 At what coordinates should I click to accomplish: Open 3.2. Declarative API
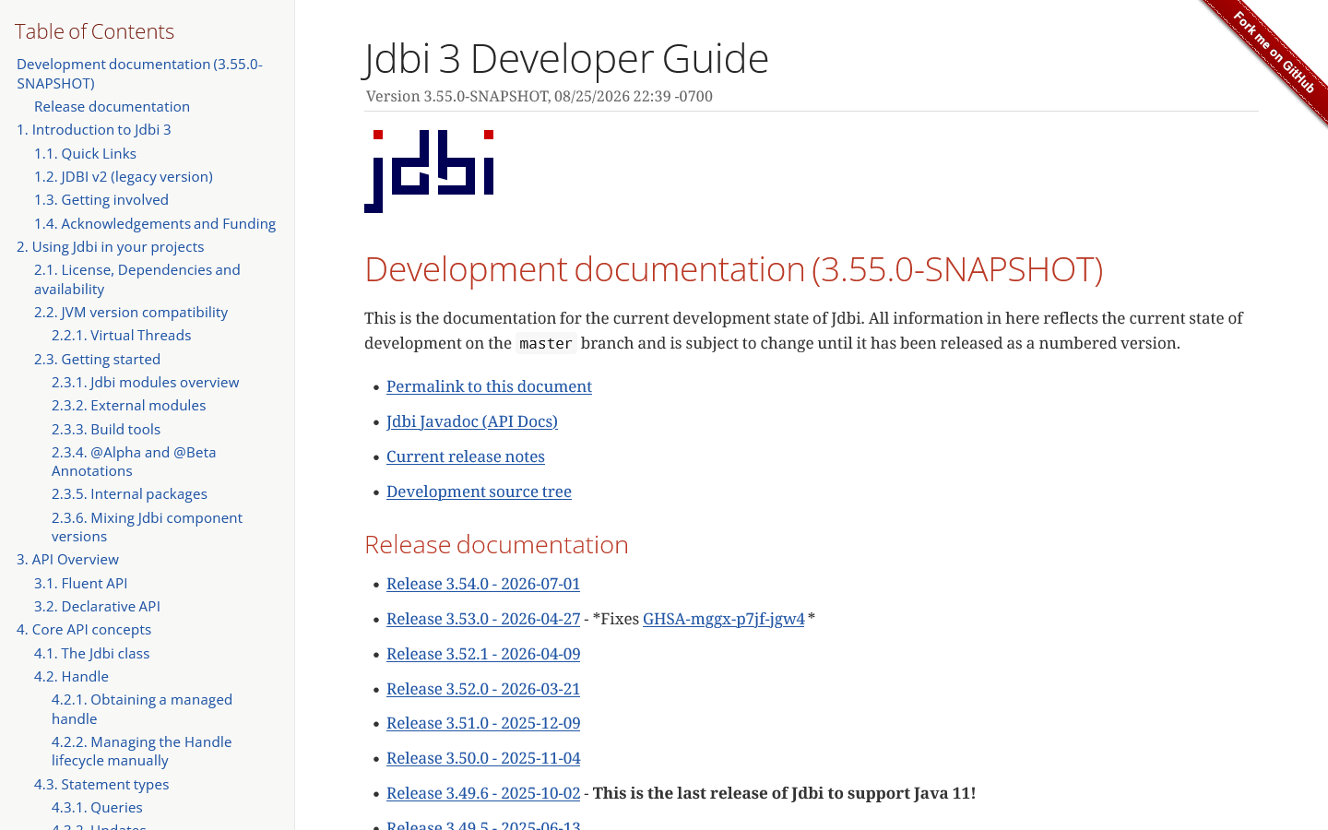point(97,607)
